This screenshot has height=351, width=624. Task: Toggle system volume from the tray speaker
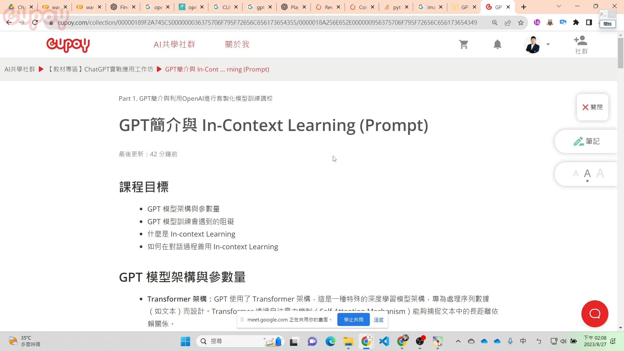pyautogui.click(x=564, y=341)
